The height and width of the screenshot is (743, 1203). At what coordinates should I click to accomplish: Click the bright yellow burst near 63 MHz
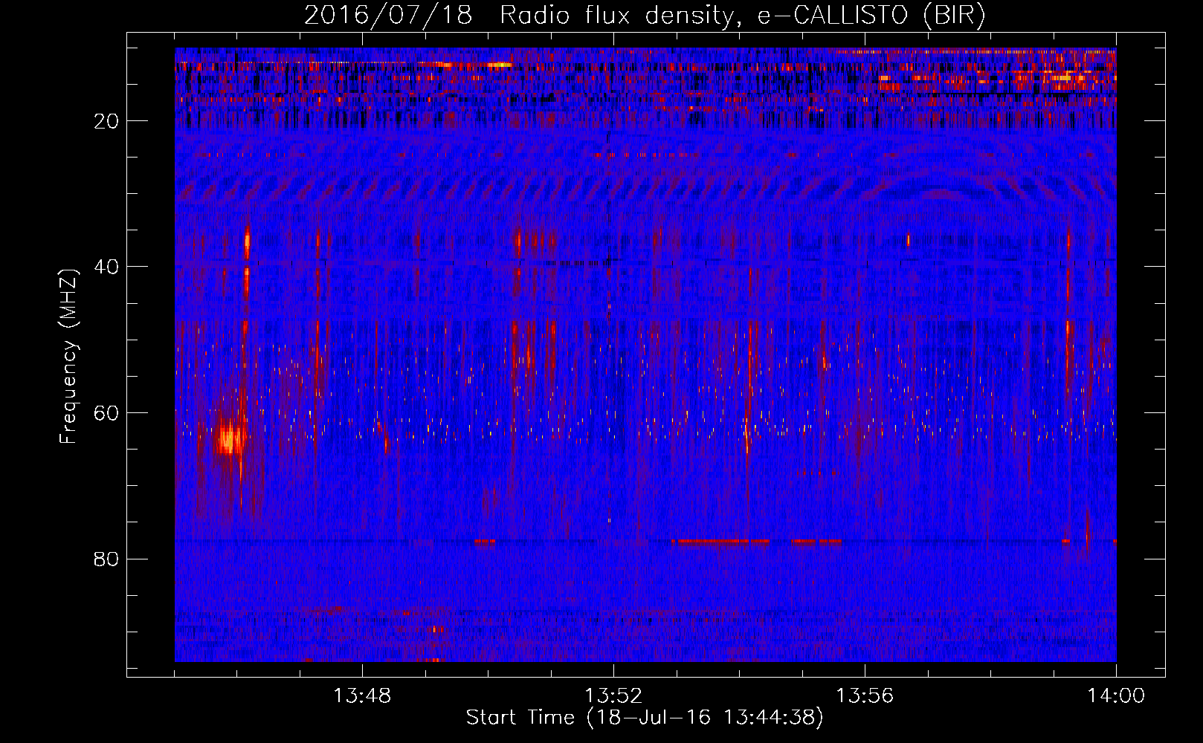click(x=230, y=438)
